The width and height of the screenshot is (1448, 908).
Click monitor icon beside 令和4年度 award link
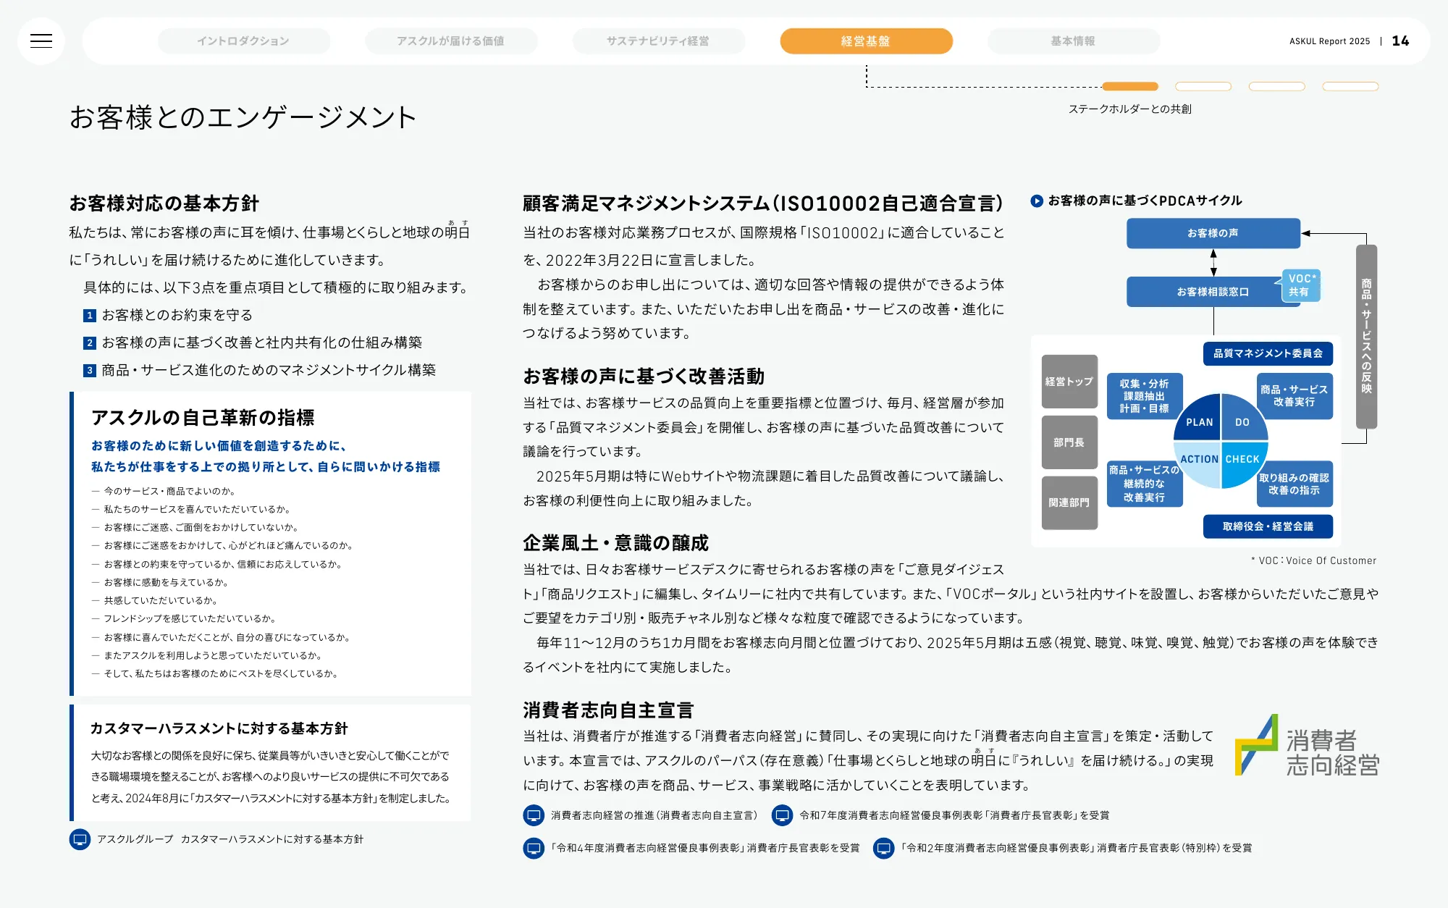pyautogui.click(x=534, y=848)
